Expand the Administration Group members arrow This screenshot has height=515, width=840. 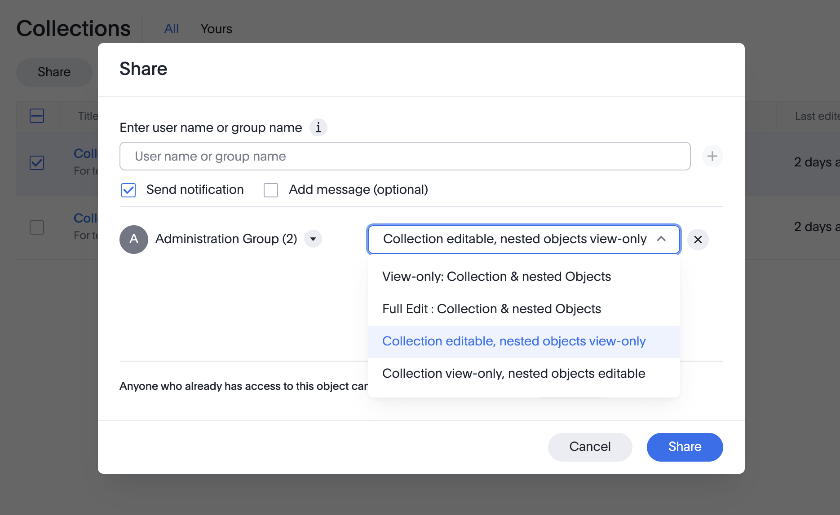pos(313,239)
